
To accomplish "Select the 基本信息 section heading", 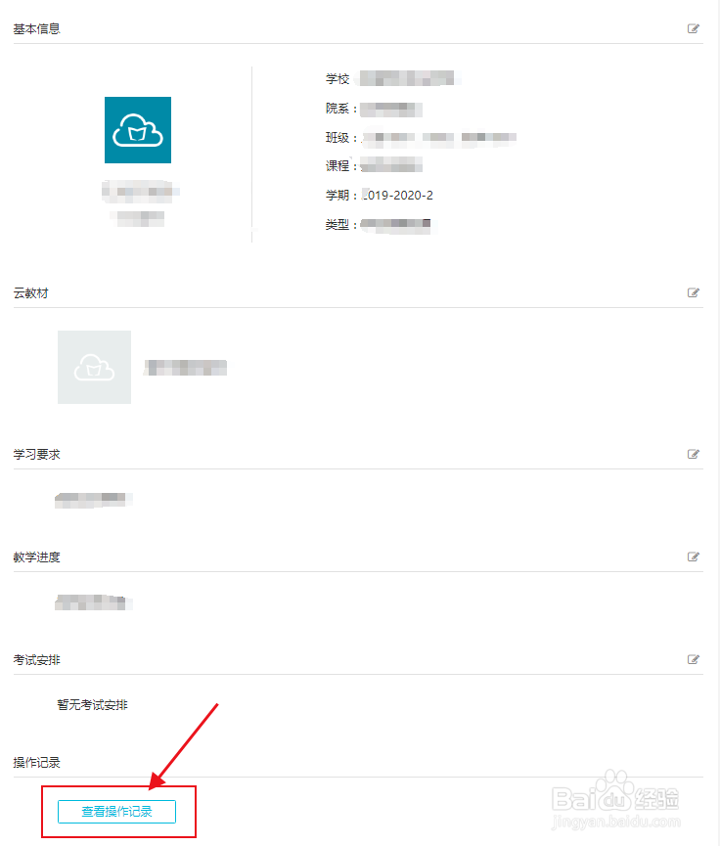I will tap(37, 29).
